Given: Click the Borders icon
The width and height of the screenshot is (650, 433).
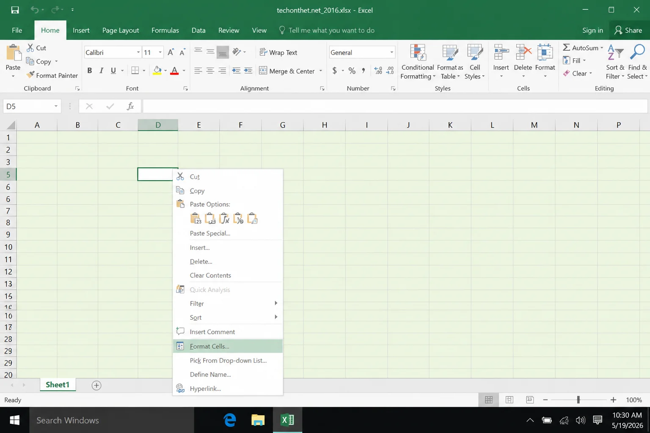Looking at the screenshot, I should pos(135,71).
